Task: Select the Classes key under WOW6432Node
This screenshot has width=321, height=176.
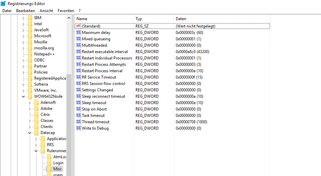Action: coord(47,121)
